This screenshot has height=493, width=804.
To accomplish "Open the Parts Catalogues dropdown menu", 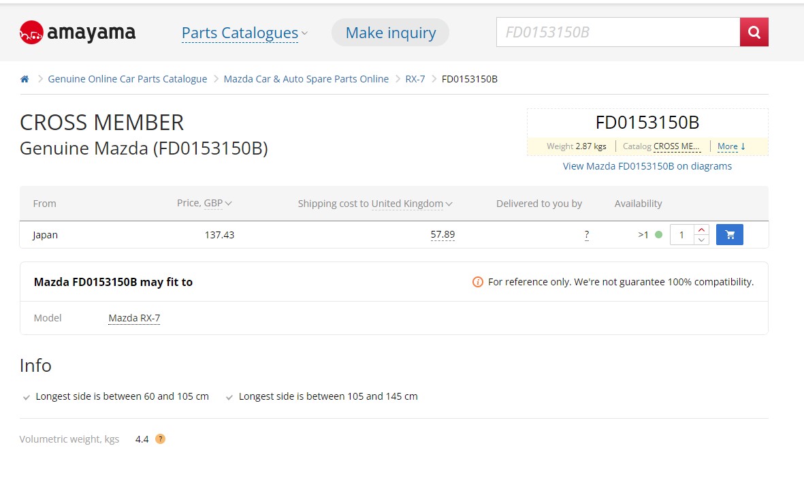I will (244, 33).
